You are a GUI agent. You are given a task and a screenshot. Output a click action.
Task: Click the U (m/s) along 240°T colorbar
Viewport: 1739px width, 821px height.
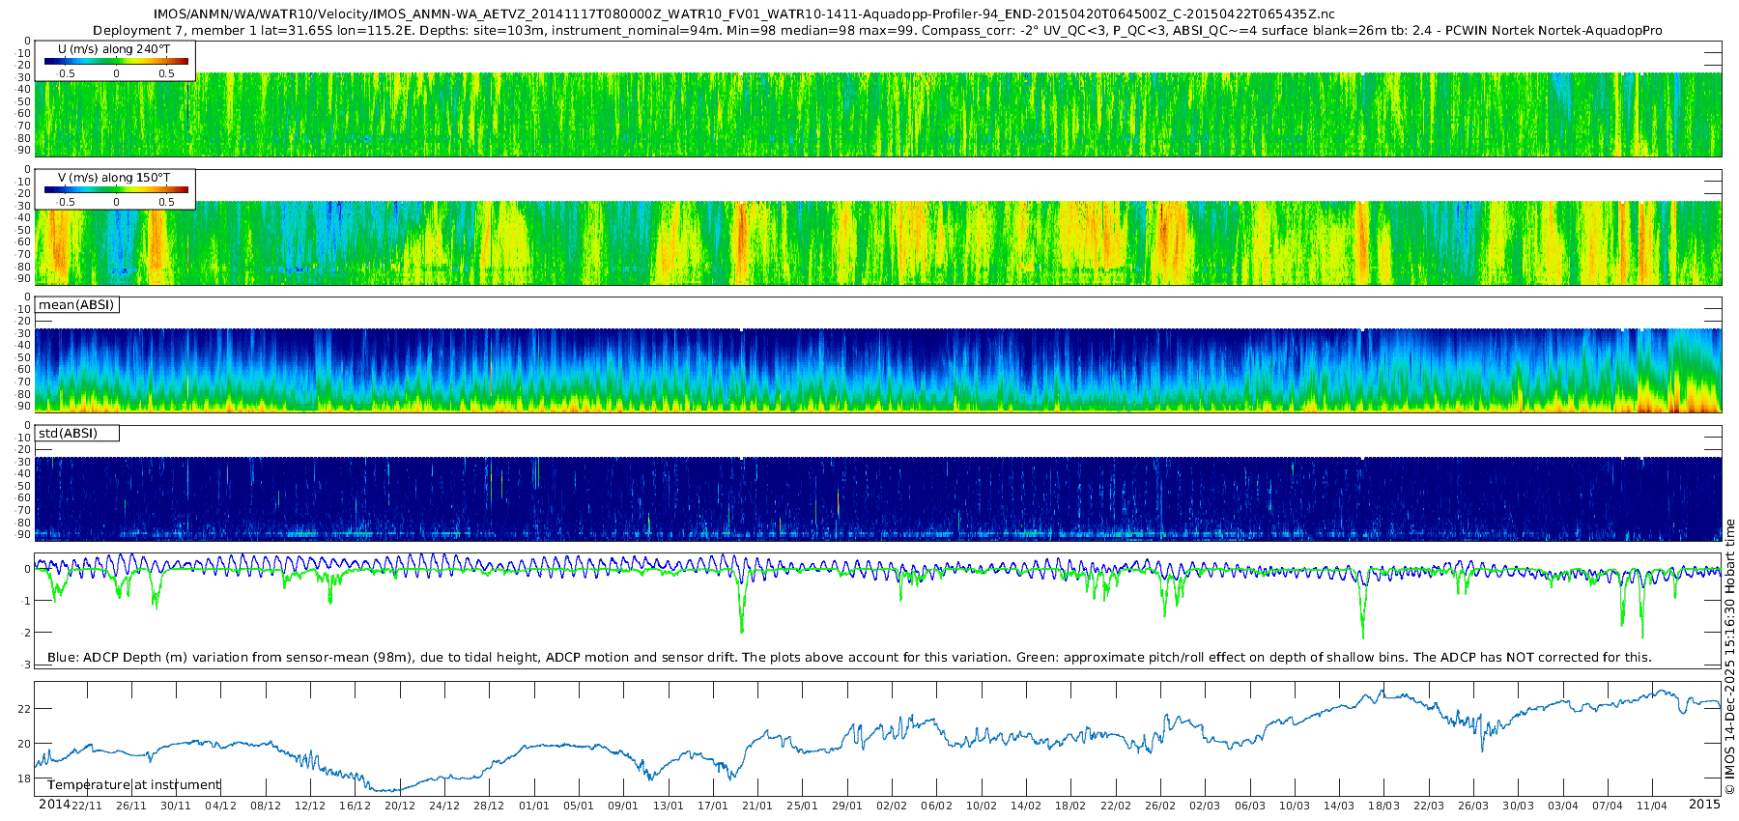coord(116,62)
